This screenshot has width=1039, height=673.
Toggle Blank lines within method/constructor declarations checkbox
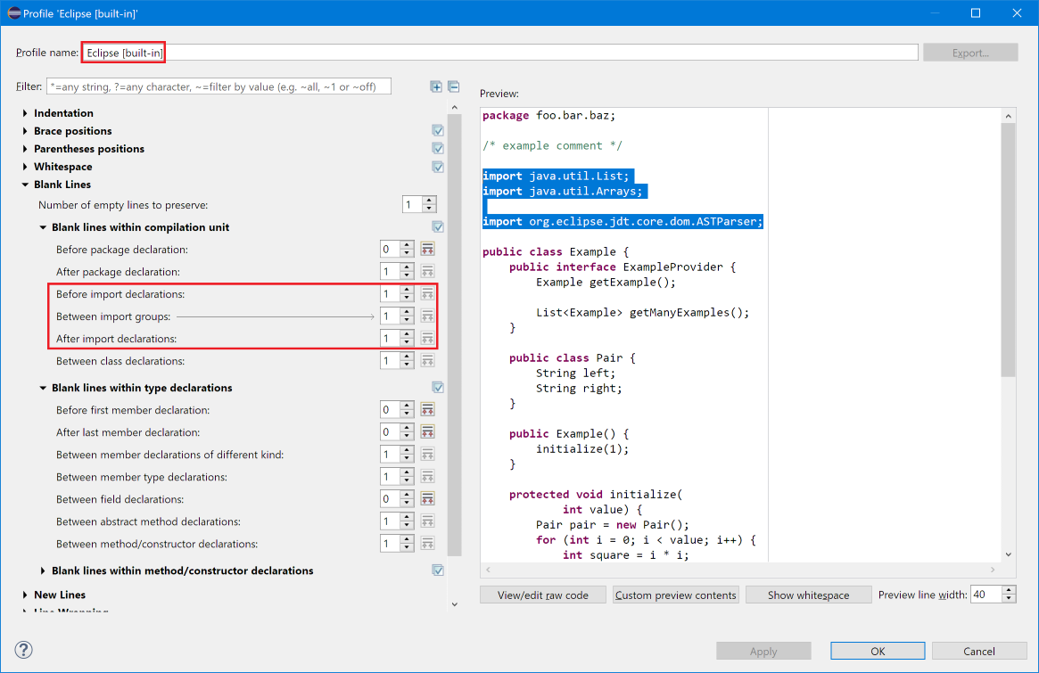(x=437, y=570)
